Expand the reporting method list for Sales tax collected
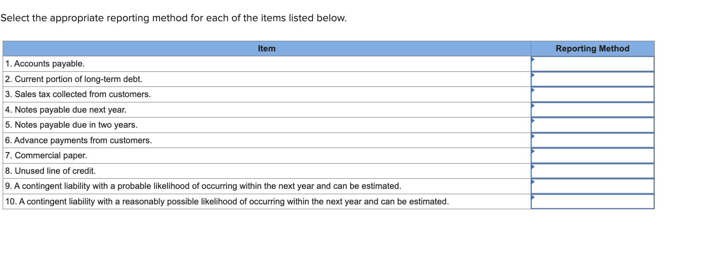Screen dimensions: 727x274 pos(592,94)
